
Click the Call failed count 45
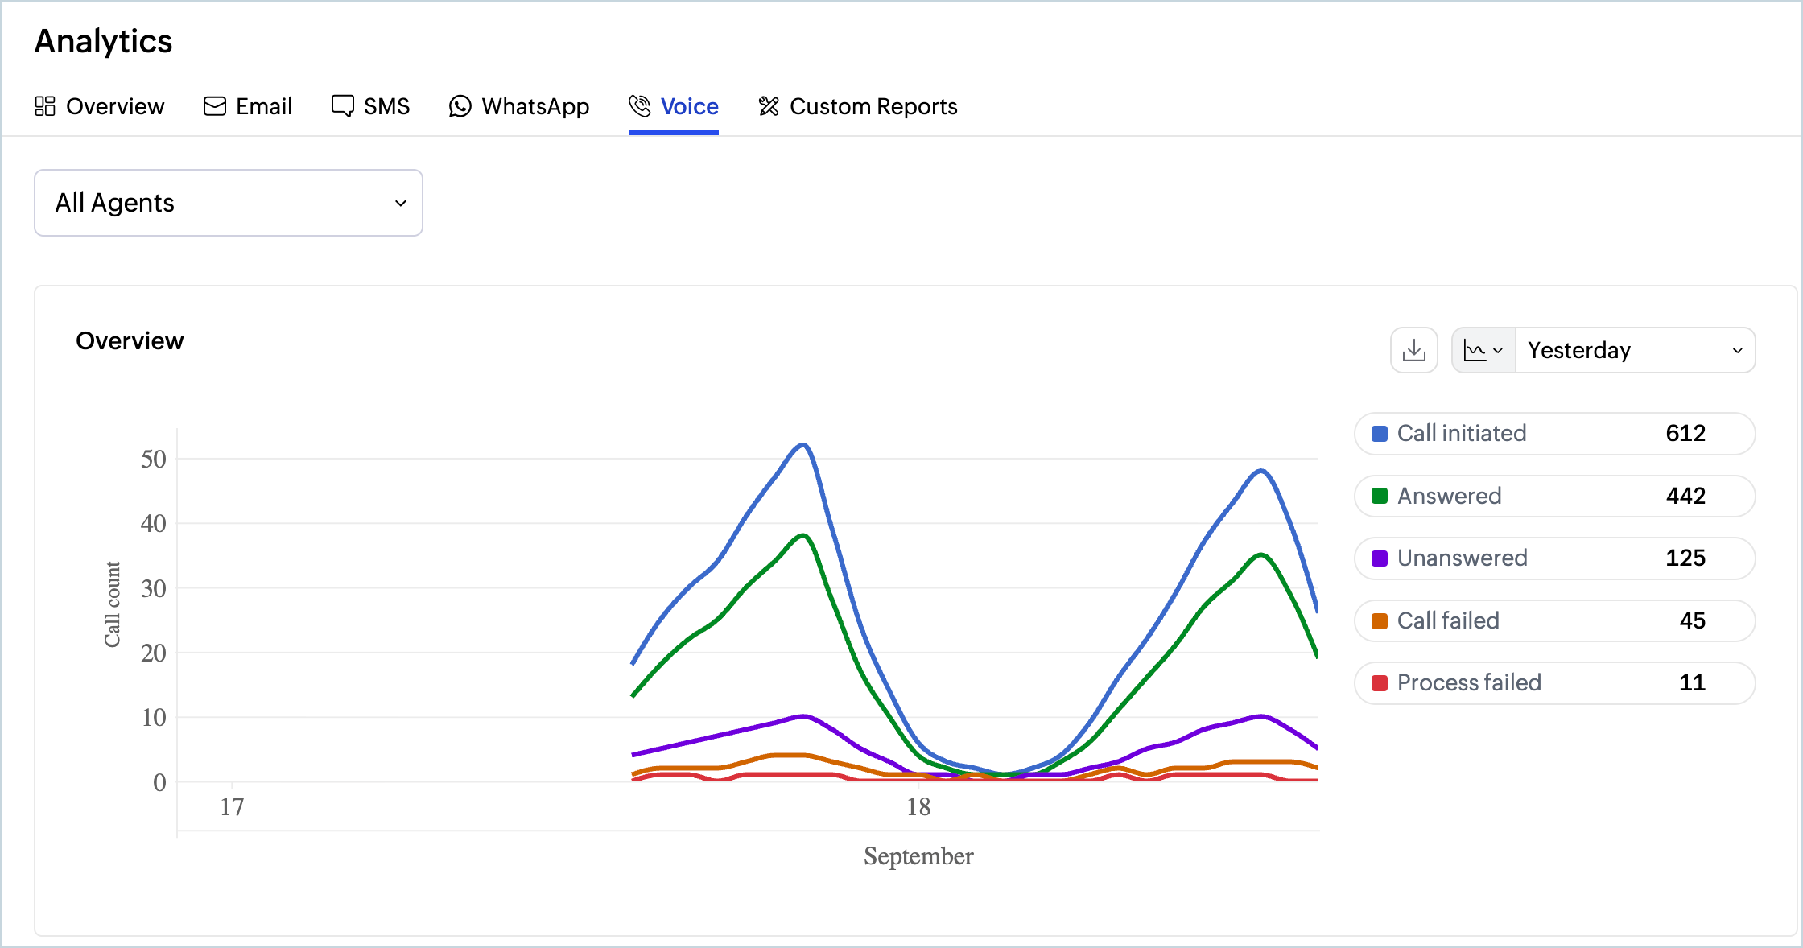point(1693,620)
